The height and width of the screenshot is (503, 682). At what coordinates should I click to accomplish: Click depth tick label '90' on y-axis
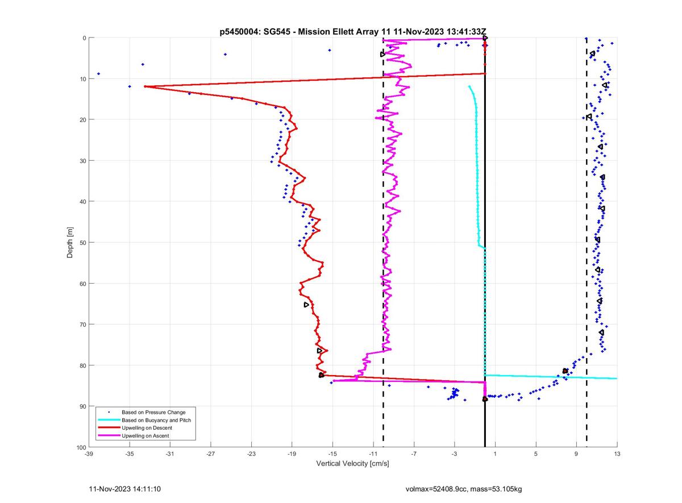tap(82, 406)
